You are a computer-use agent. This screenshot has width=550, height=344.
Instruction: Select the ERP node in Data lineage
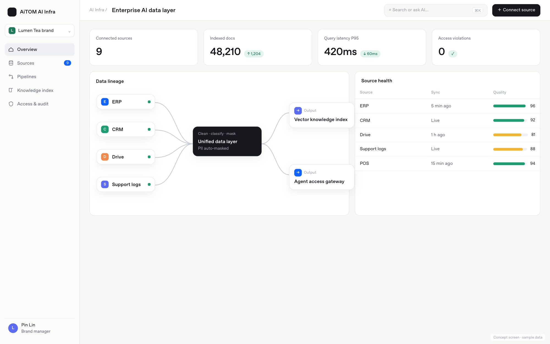point(126,102)
